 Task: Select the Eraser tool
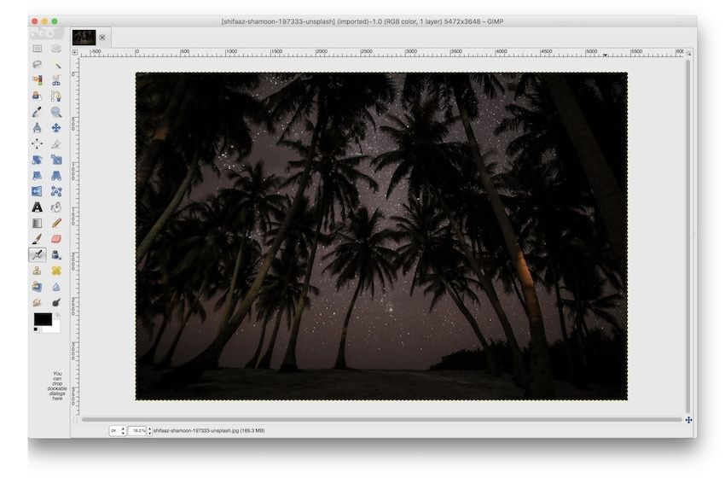[x=56, y=239]
